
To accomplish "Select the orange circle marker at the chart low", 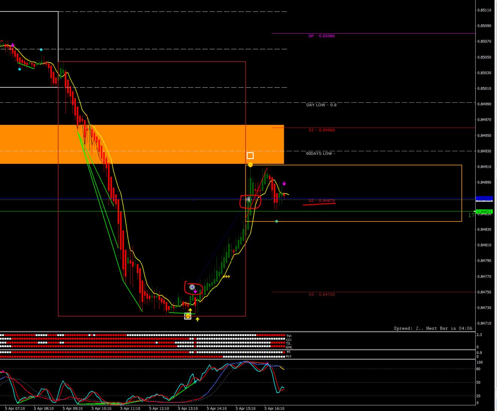I will (x=188, y=316).
